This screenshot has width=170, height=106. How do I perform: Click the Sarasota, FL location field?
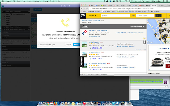click(145, 16)
